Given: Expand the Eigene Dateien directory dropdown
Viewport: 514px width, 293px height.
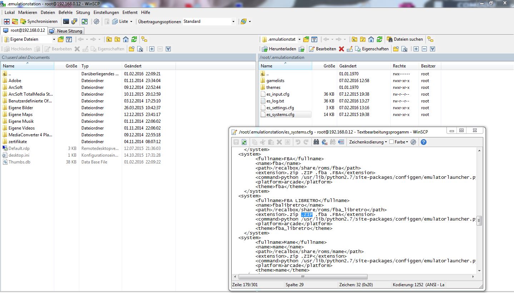Looking at the screenshot, I should coord(54,39).
